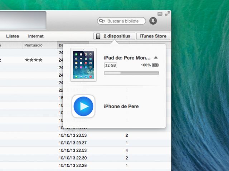The width and height of the screenshot is (229, 171).
Task: Select the row dated 10/10/13 22.28
Action: (86, 165)
